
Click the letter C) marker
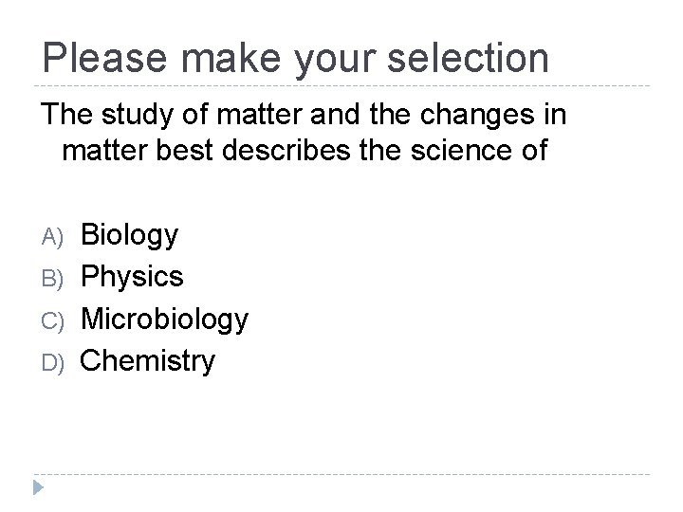pyautogui.click(x=53, y=320)
